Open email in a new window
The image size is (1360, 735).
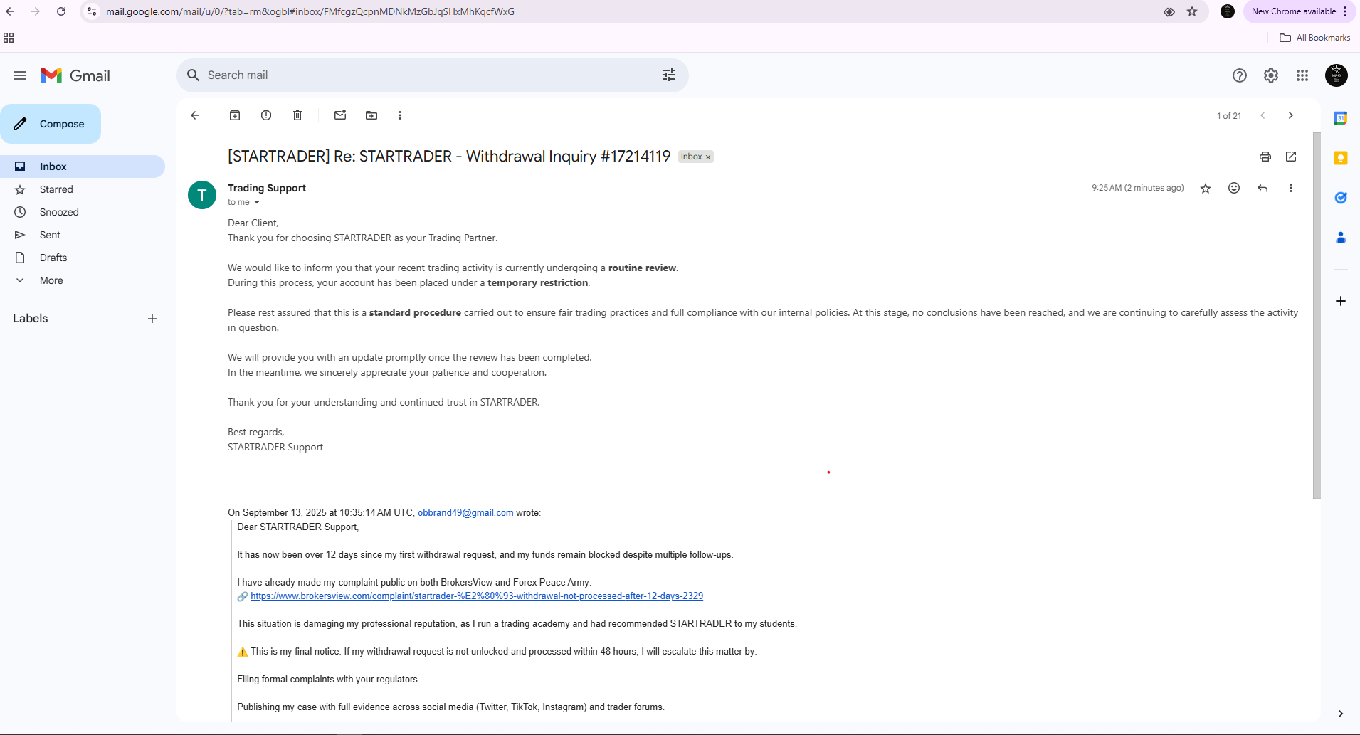tap(1291, 157)
